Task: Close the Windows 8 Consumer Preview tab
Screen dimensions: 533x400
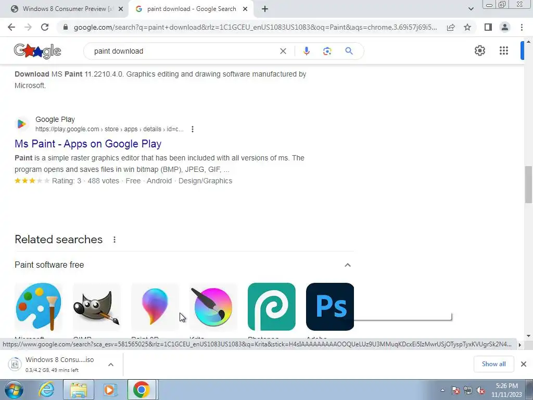Action: tap(120, 9)
